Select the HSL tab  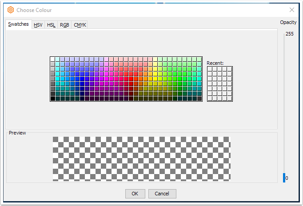pos(51,25)
